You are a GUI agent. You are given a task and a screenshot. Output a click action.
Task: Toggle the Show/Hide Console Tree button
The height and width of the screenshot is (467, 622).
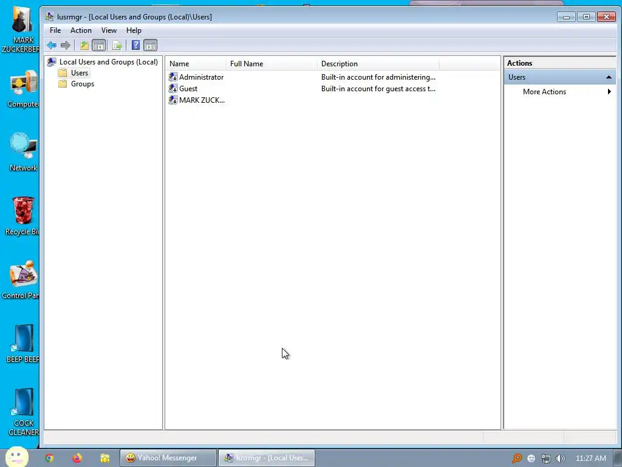pos(99,45)
